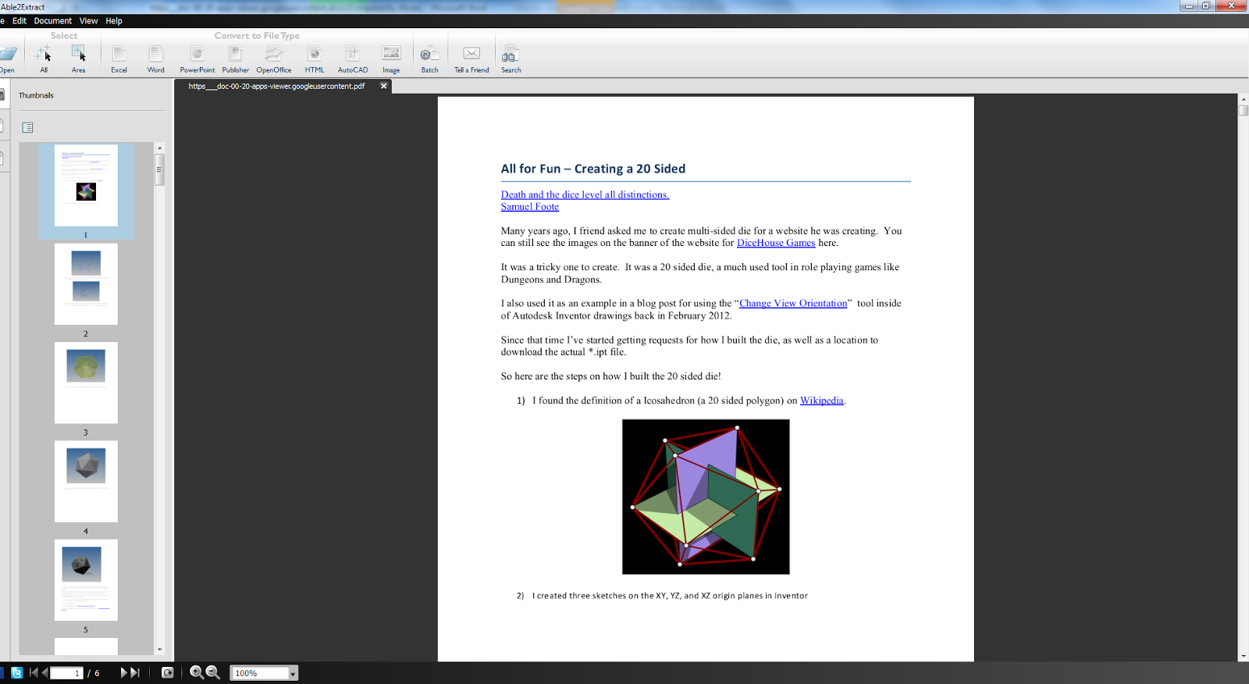Click total pages '/ 6' text

pyautogui.click(x=94, y=673)
